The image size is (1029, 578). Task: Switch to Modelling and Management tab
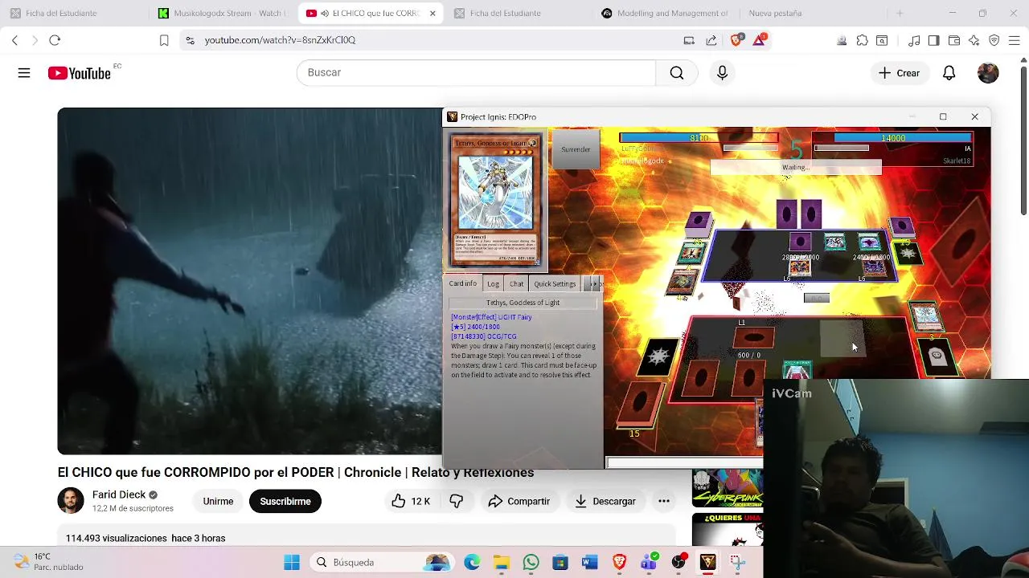tap(666, 13)
